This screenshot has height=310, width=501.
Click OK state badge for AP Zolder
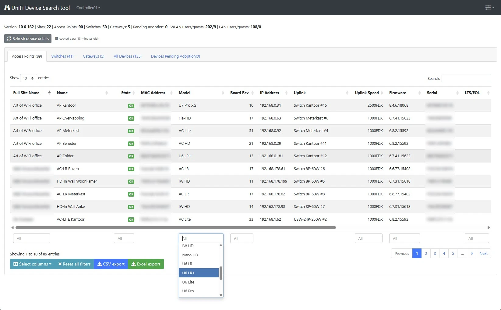click(x=131, y=156)
